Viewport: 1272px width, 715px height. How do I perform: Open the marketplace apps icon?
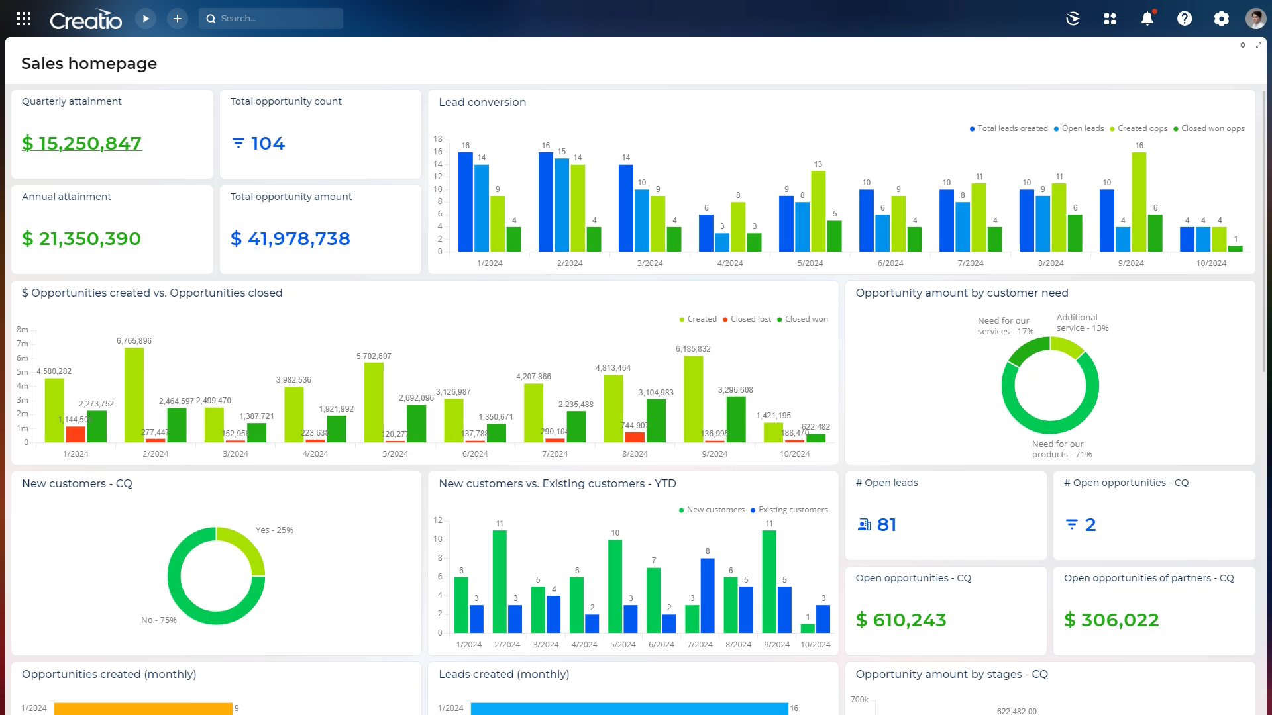(1110, 19)
